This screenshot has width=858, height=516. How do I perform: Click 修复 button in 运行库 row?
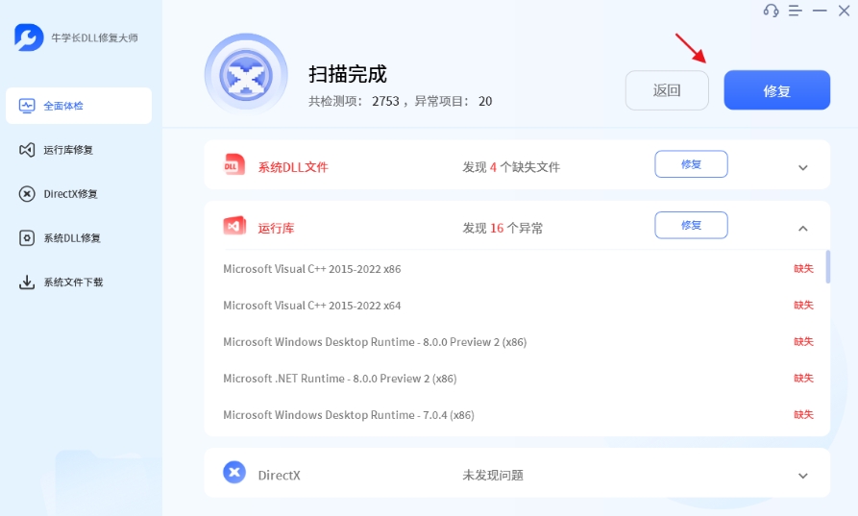coord(691,225)
